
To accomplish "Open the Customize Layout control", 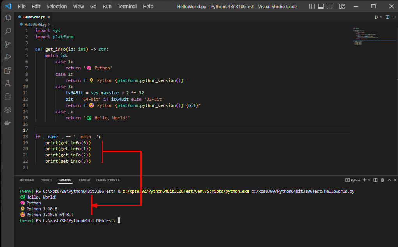I will tap(342, 6).
